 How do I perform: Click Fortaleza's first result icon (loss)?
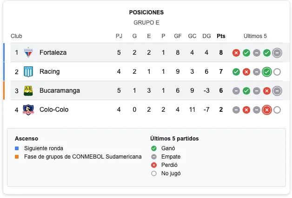[x=236, y=53]
